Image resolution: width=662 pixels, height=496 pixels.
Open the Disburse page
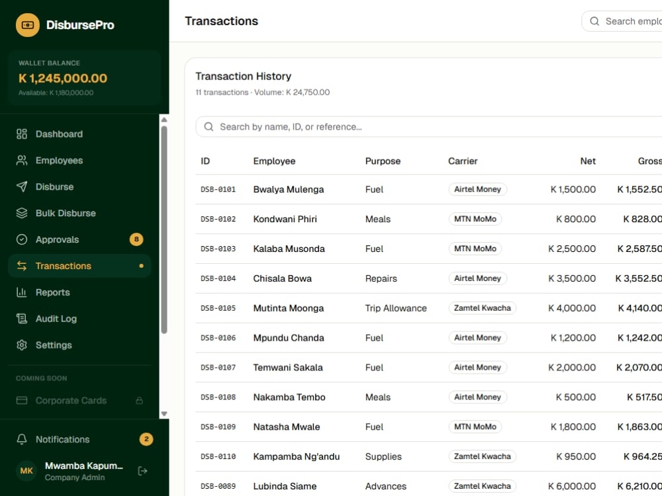click(x=79, y=187)
